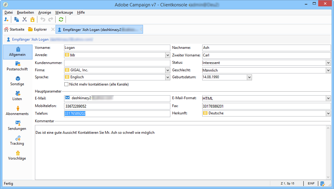Open the Bearbeiten menu
This screenshot has height=189, width=334.
pos(25,12)
